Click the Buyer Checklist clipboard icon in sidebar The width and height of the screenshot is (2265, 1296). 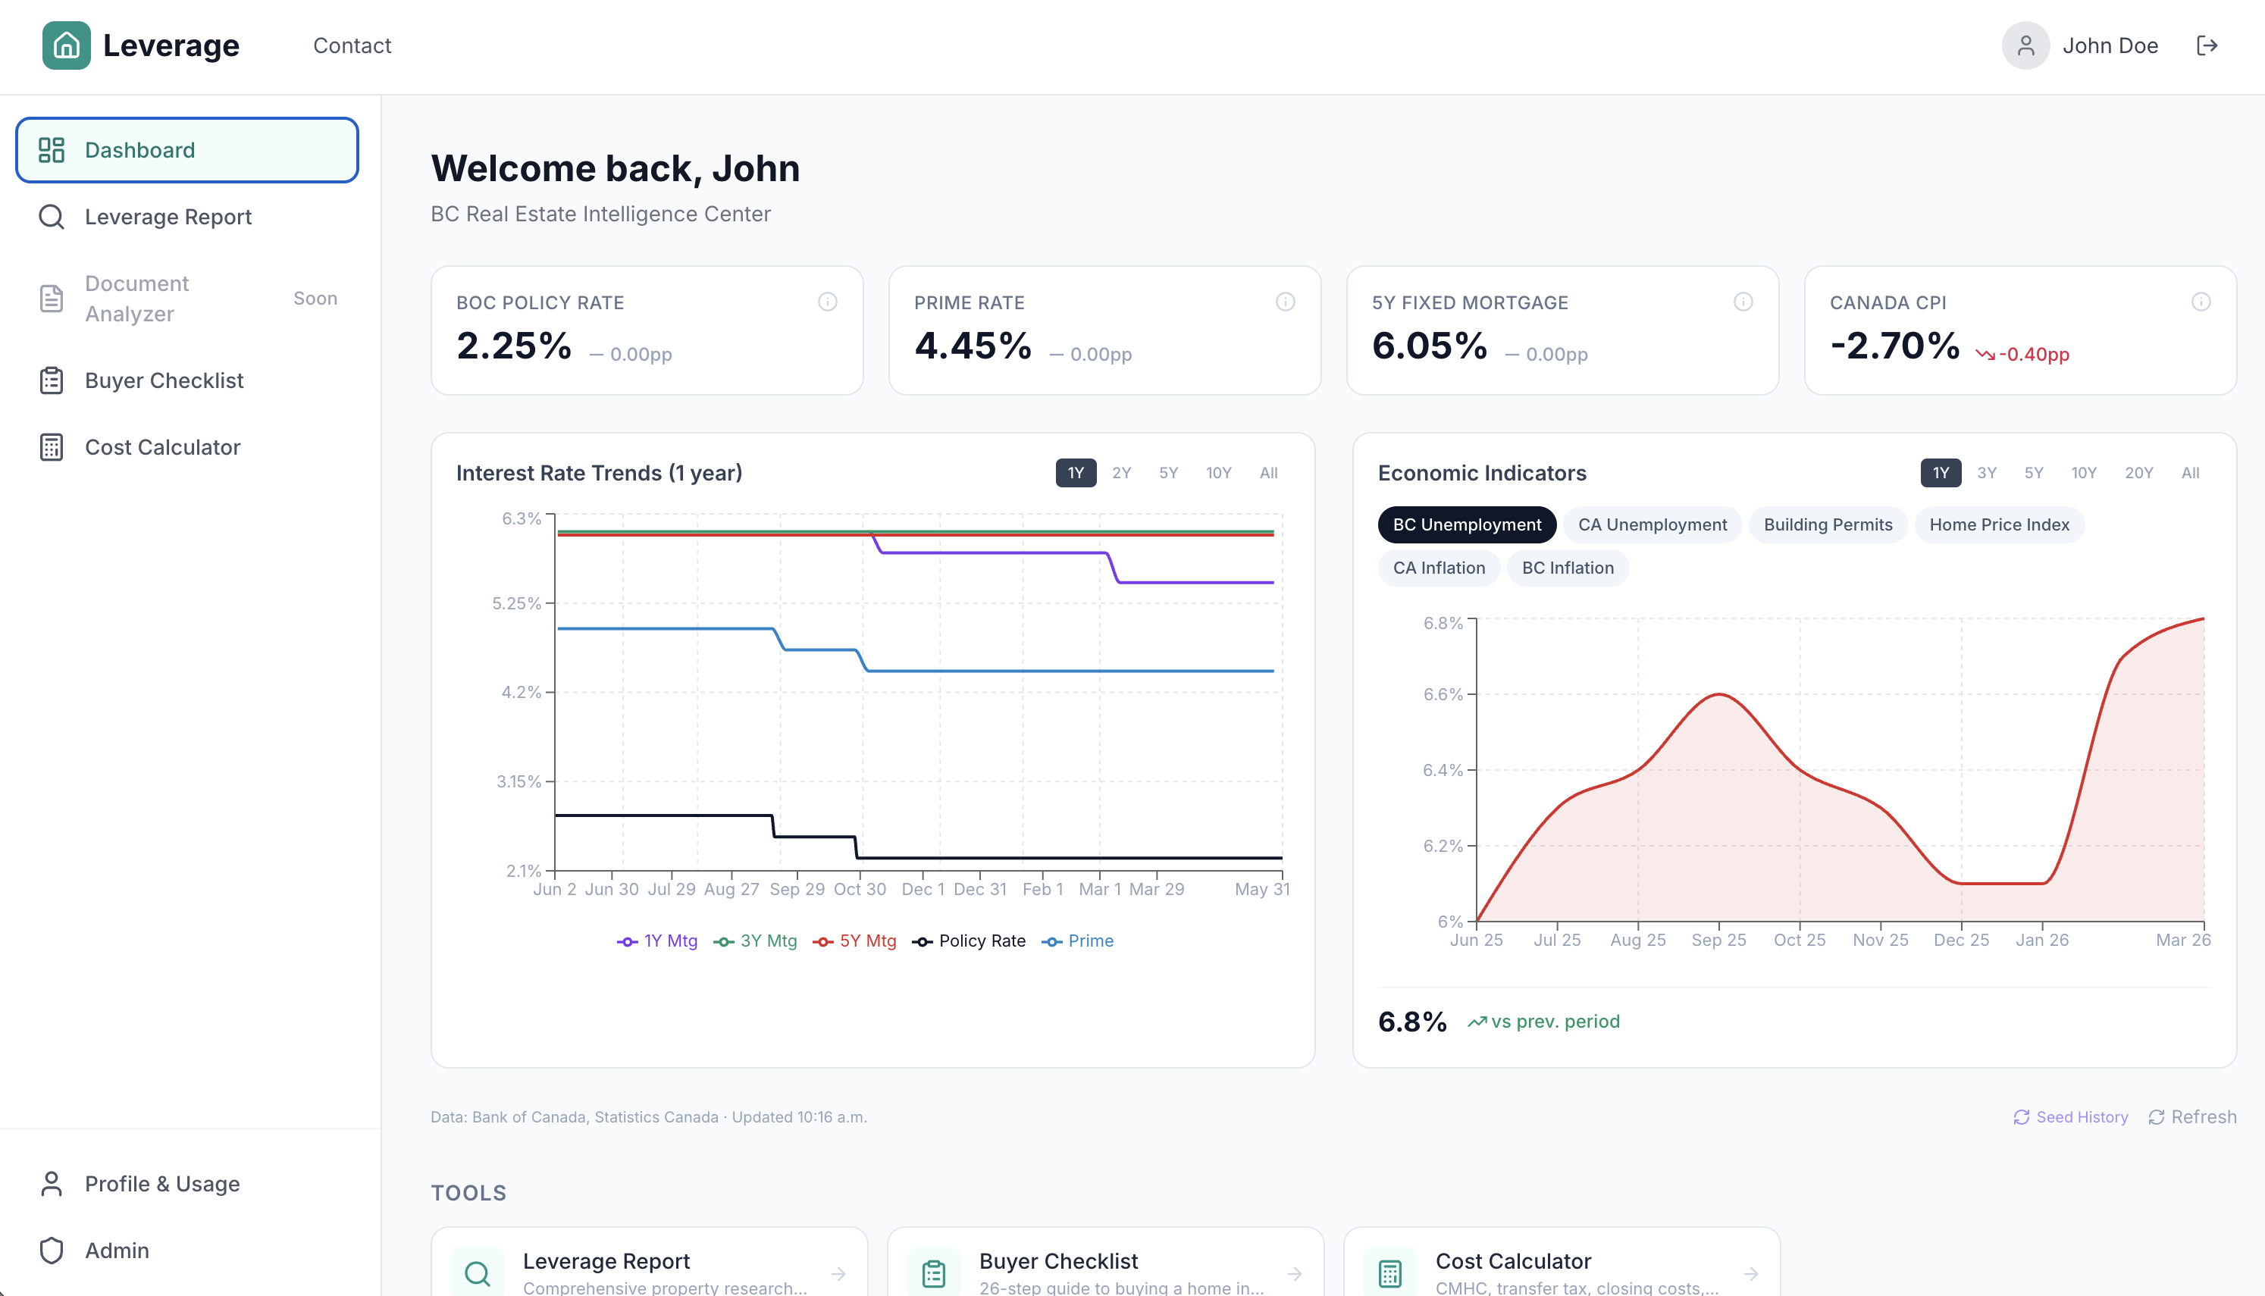point(52,380)
